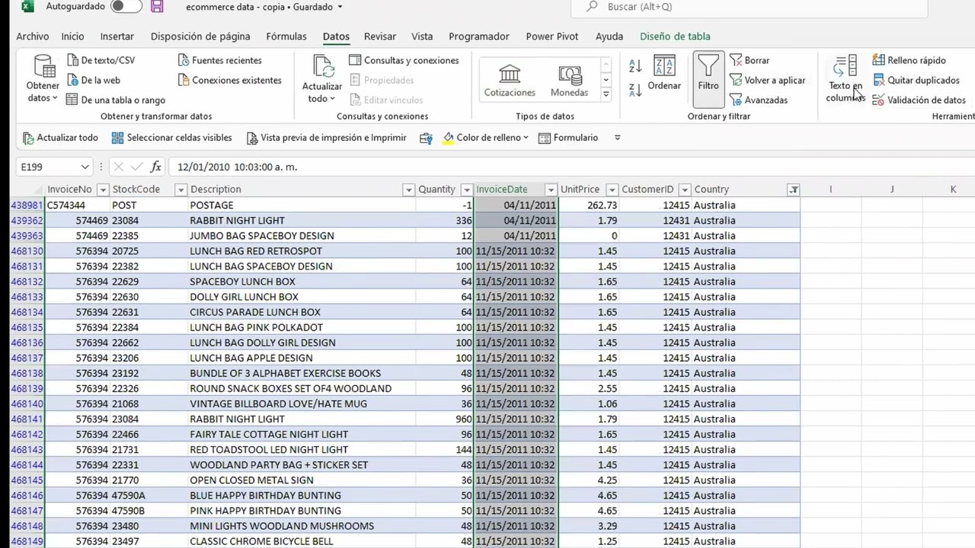Switch to the Power Pivot tab
The width and height of the screenshot is (975, 548).
pyautogui.click(x=552, y=36)
